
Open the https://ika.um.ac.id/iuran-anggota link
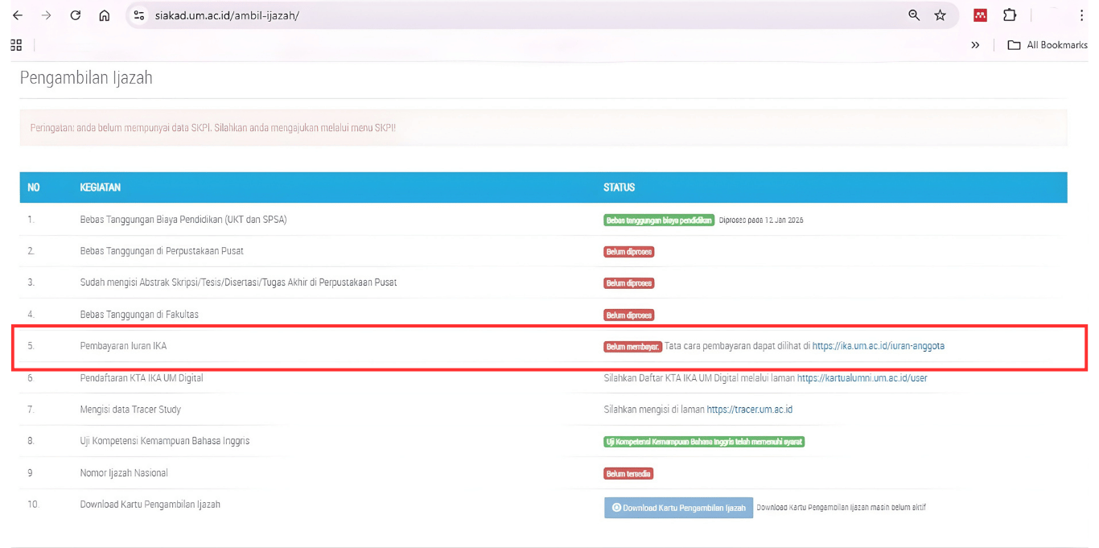click(879, 346)
